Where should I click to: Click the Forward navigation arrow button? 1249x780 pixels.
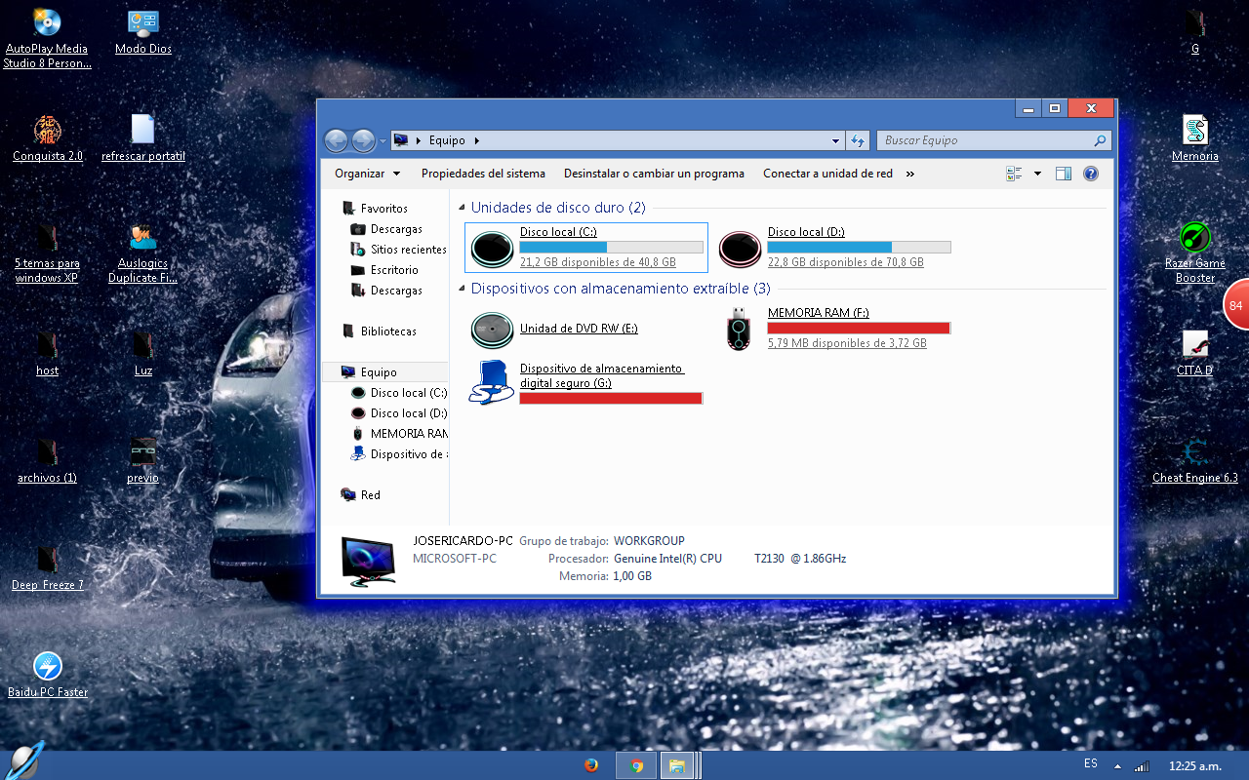tap(363, 140)
